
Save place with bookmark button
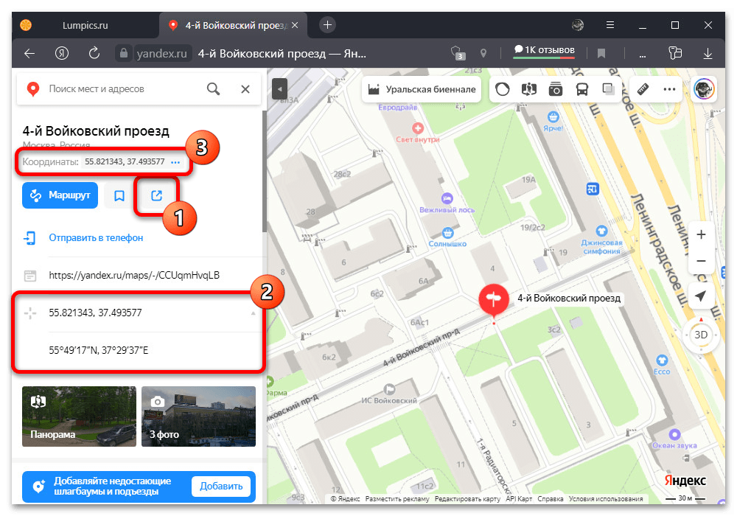click(x=119, y=195)
